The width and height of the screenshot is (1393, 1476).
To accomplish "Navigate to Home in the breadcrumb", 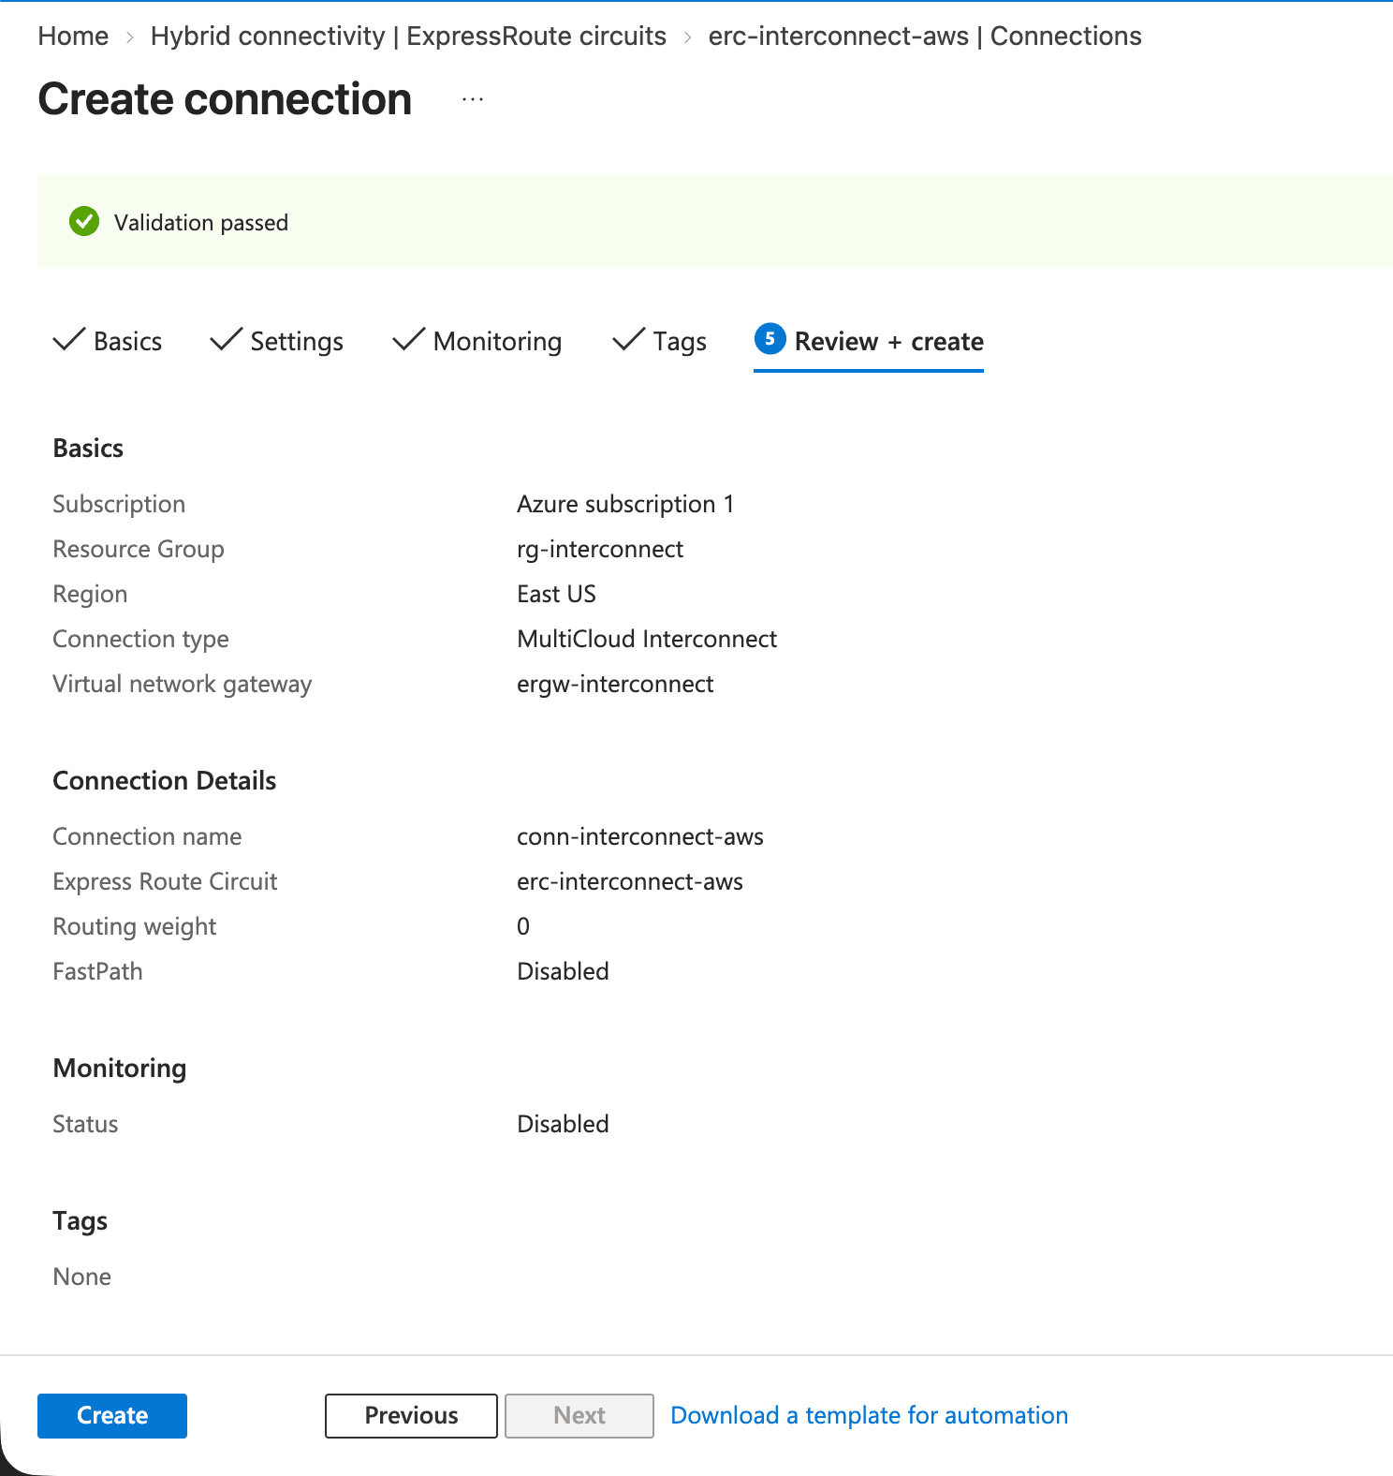I will [x=73, y=36].
